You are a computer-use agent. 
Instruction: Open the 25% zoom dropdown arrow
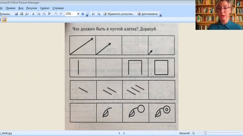(x=78, y=14)
